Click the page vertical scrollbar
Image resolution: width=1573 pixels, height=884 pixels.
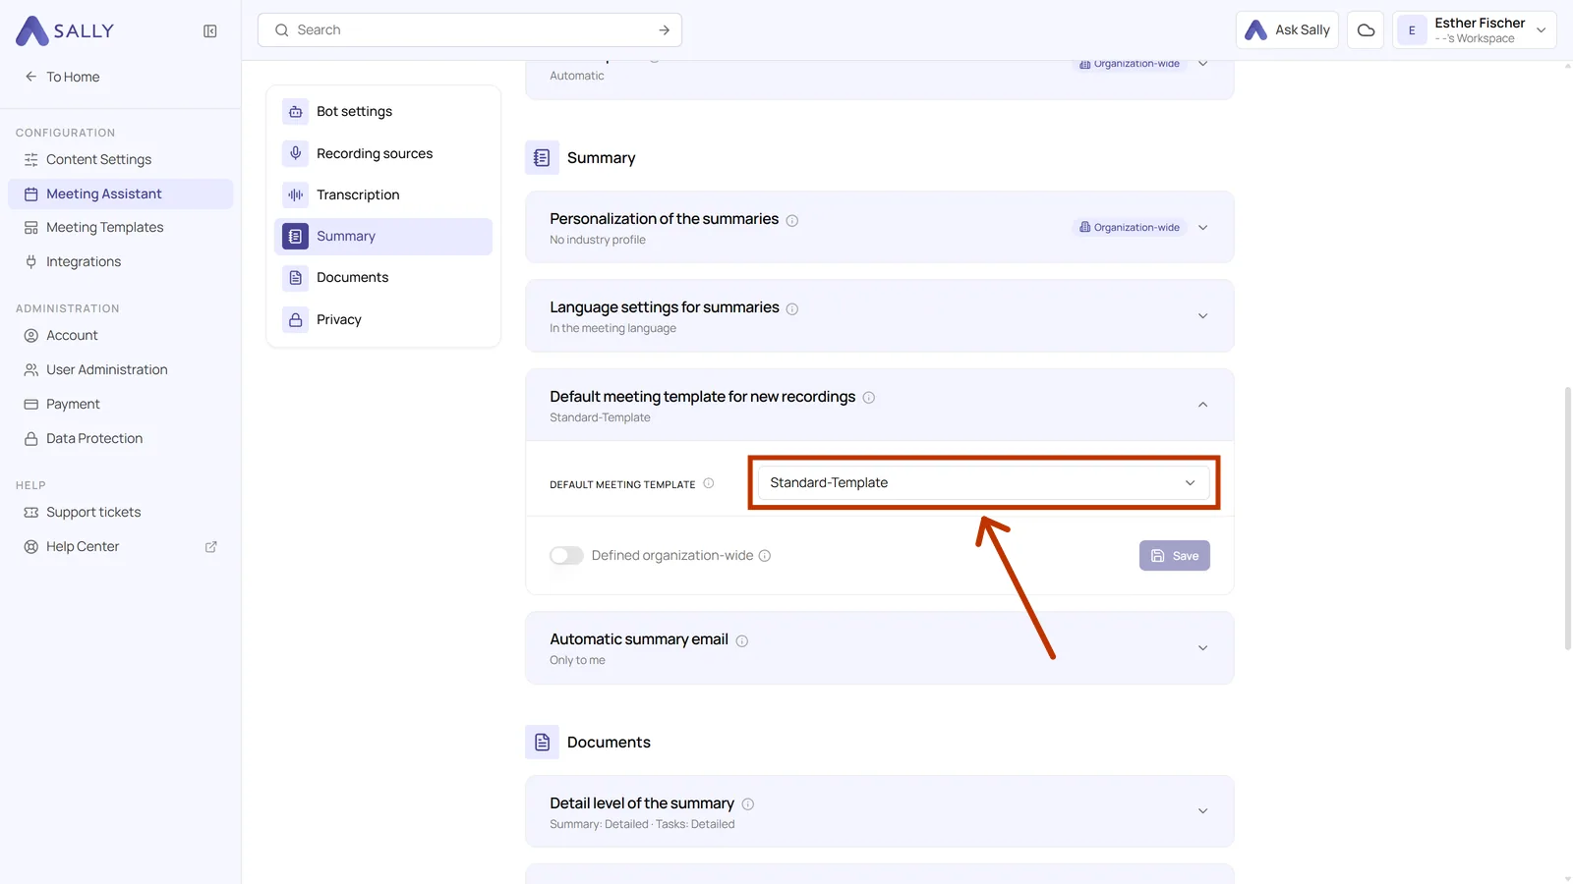coord(1568,519)
